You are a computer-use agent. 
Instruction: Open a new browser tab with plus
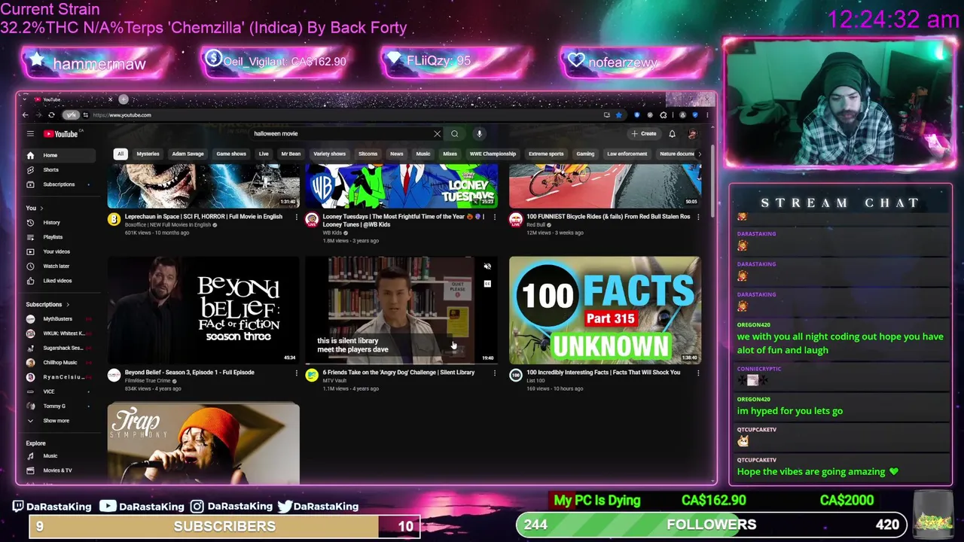pos(124,99)
